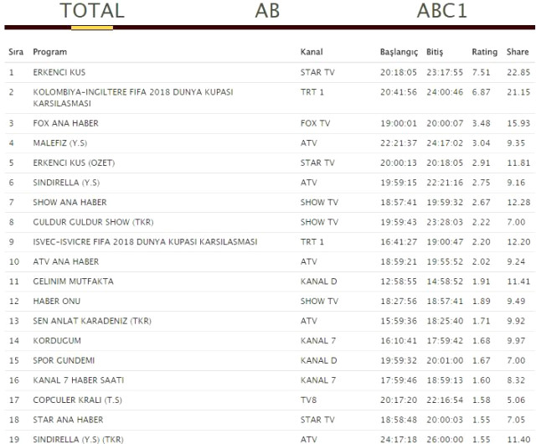Click end time 17:59:42
The image size is (536, 444).
pyautogui.click(x=445, y=341)
